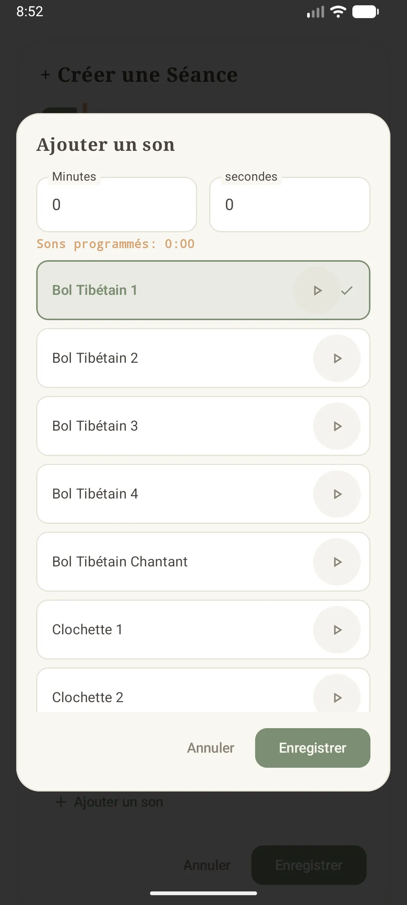
Task: Focus the Minutes input field
Action: (117, 204)
